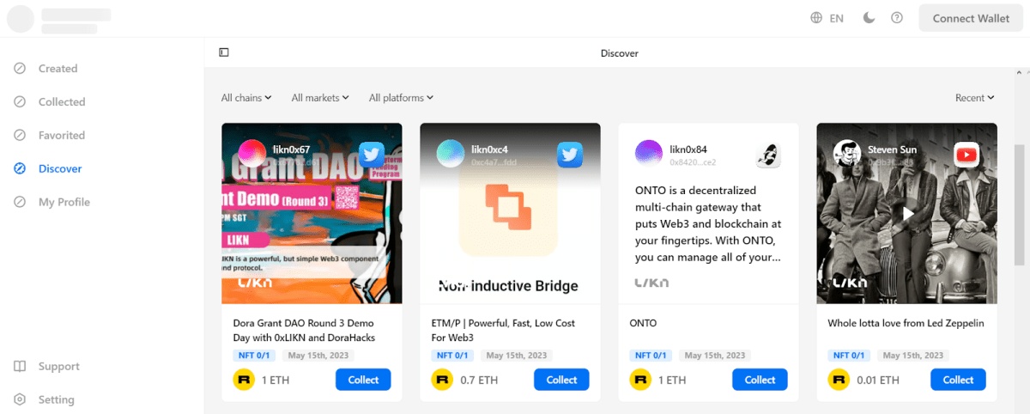Expand the All chains dropdown
The width and height of the screenshot is (1030, 414).
(x=246, y=98)
